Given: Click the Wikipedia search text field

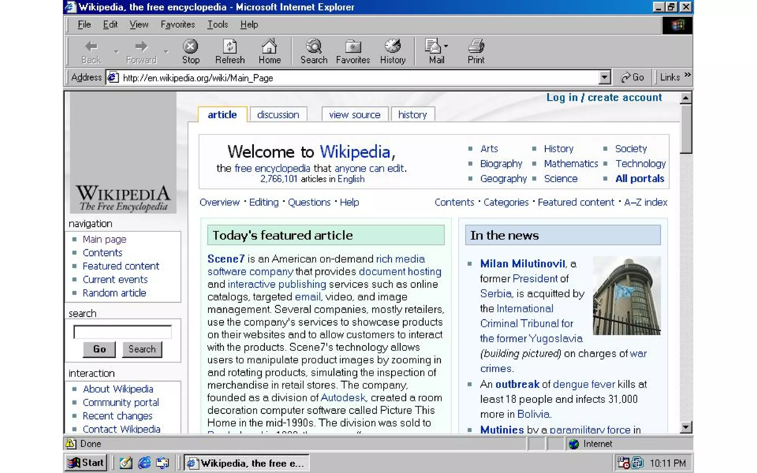Looking at the screenshot, I should (122, 332).
